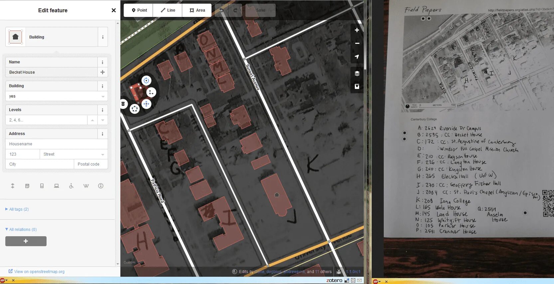Add the Phone field icon
The width and height of the screenshot is (554, 284).
[x=42, y=186]
